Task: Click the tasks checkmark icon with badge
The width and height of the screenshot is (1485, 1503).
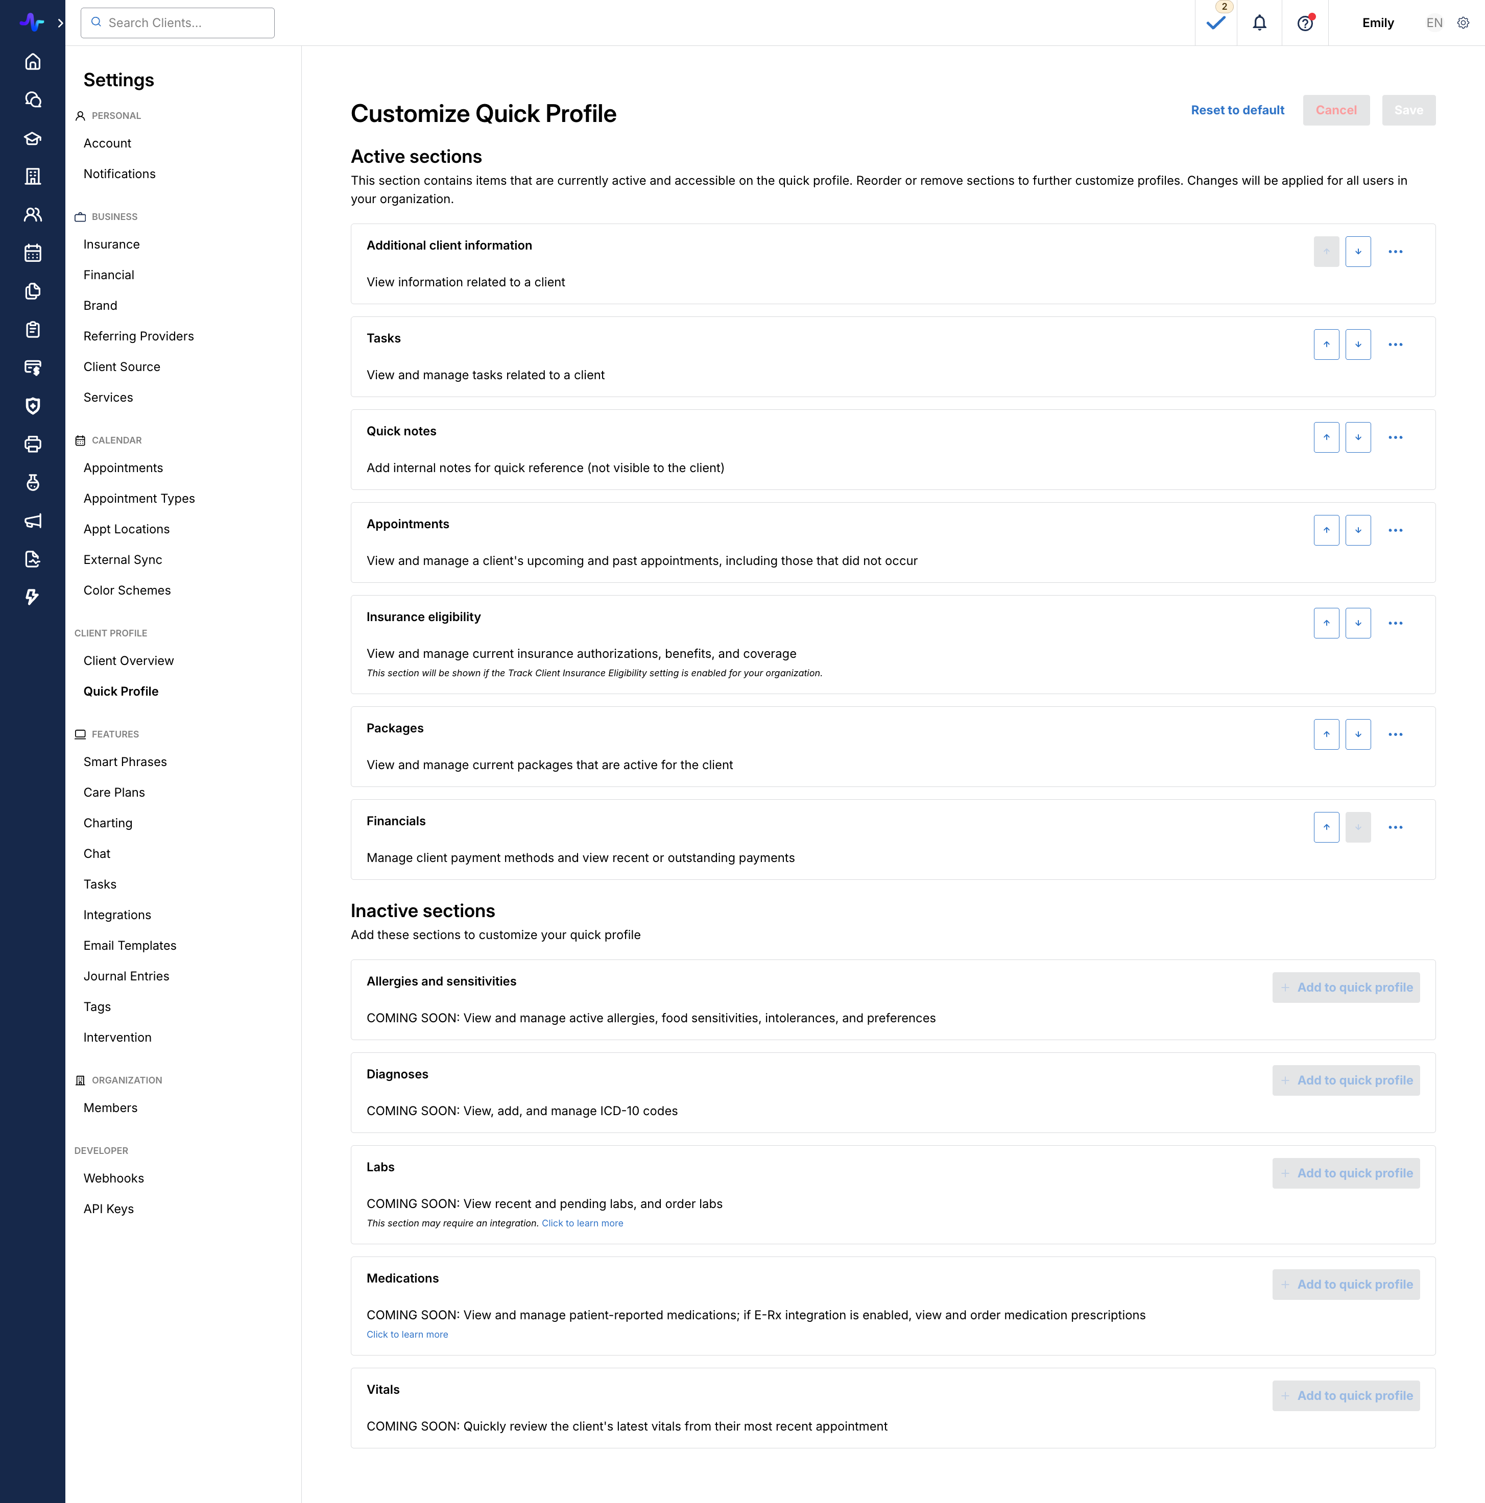Action: [1216, 22]
